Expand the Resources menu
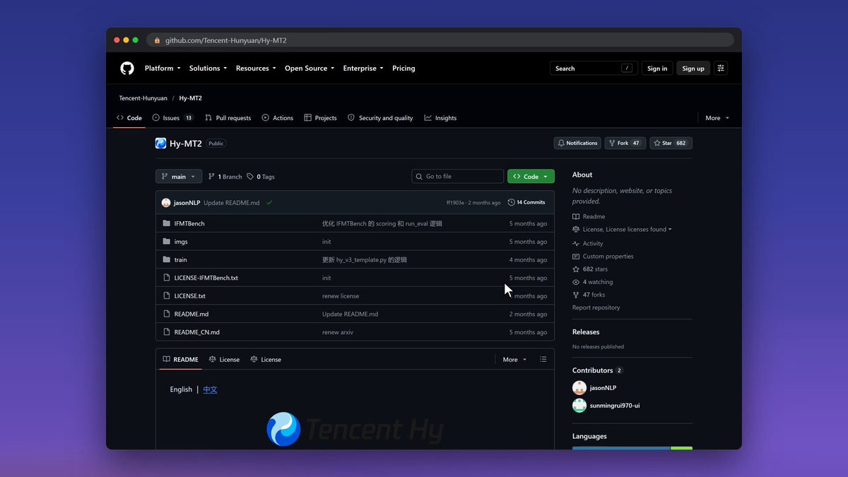This screenshot has height=477, width=848. pyautogui.click(x=256, y=69)
